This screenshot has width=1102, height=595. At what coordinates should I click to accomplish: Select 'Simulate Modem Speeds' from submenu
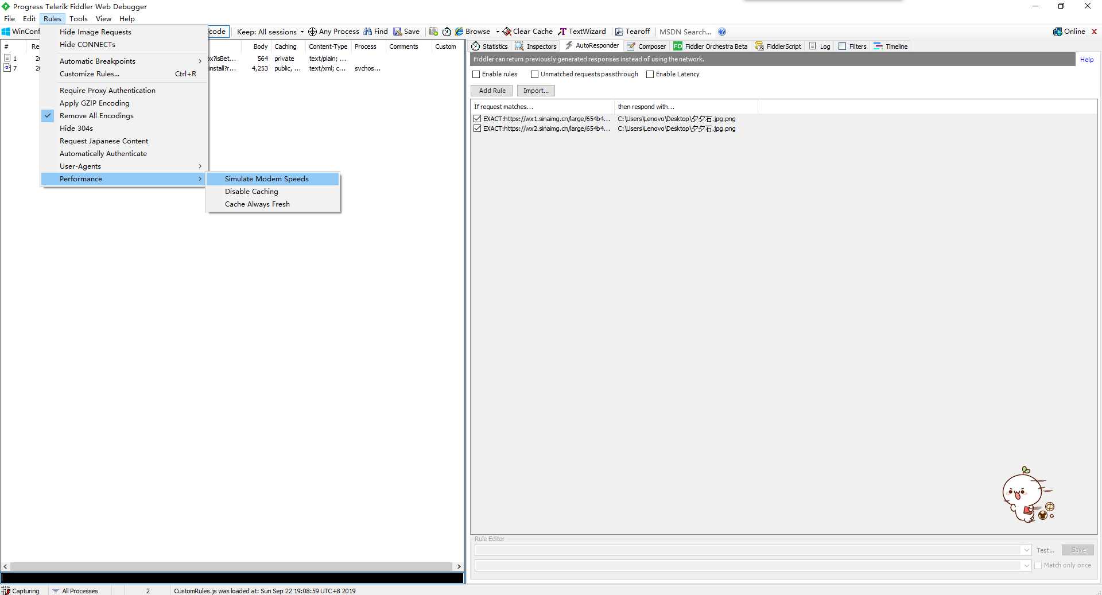point(273,178)
